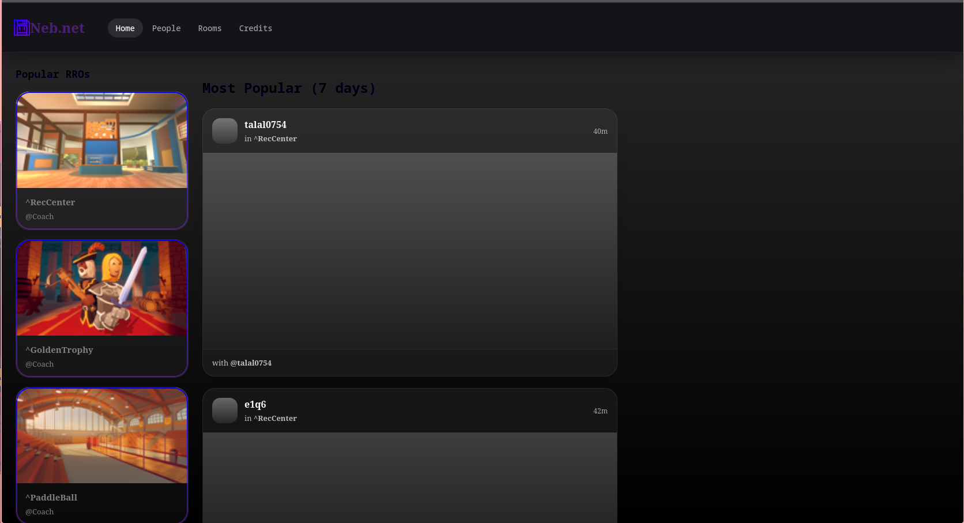Open the ^RecCenter room thumbnail
Viewport: 964px width, 523px height.
(x=102, y=141)
